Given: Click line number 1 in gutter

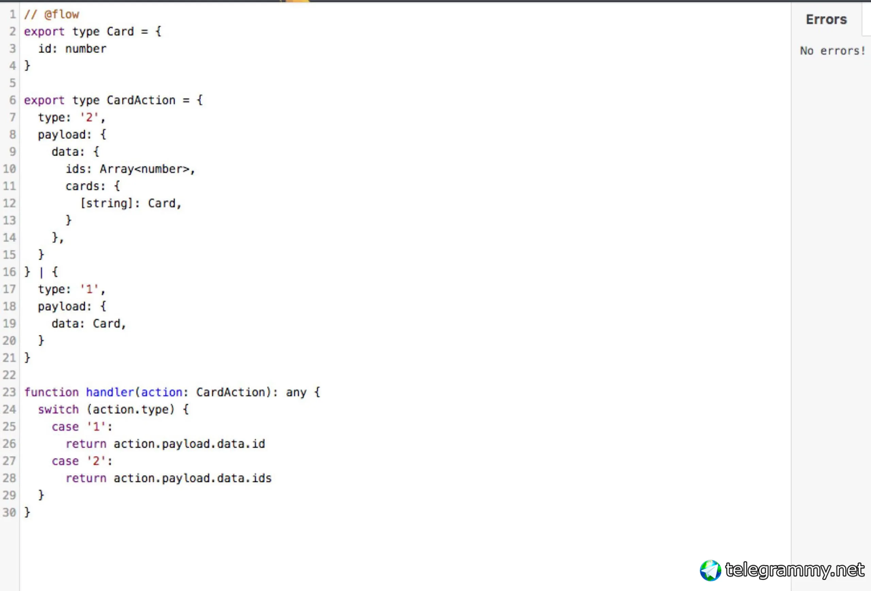Looking at the screenshot, I should (x=13, y=14).
